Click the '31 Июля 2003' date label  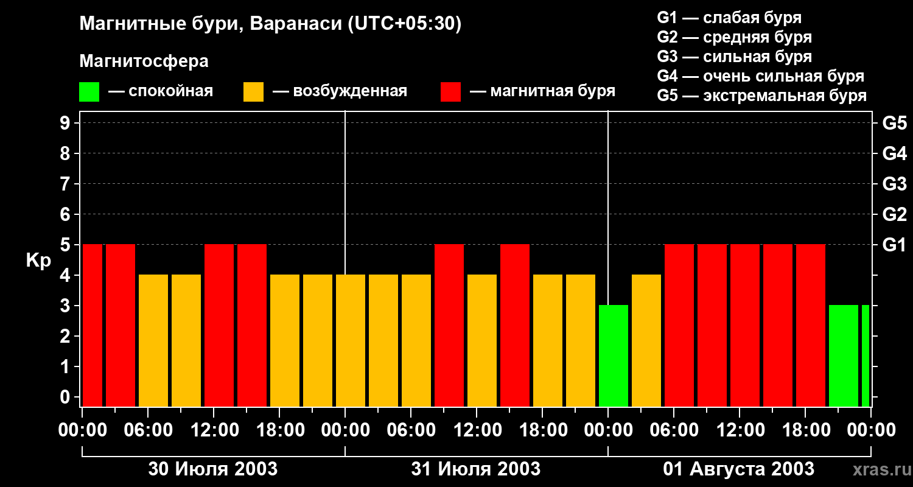point(476,469)
